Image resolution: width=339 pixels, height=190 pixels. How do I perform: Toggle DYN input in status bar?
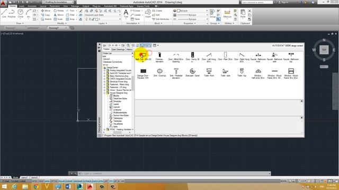[101, 182]
